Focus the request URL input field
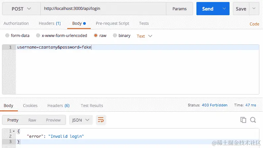 103,9
